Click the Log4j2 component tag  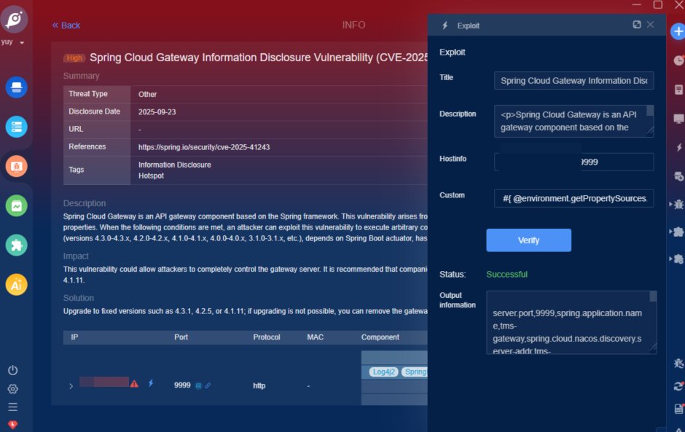point(384,372)
